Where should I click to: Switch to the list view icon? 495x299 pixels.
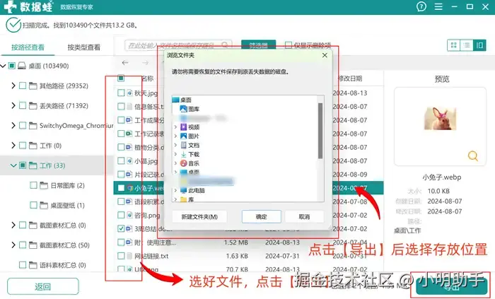tap(467, 45)
